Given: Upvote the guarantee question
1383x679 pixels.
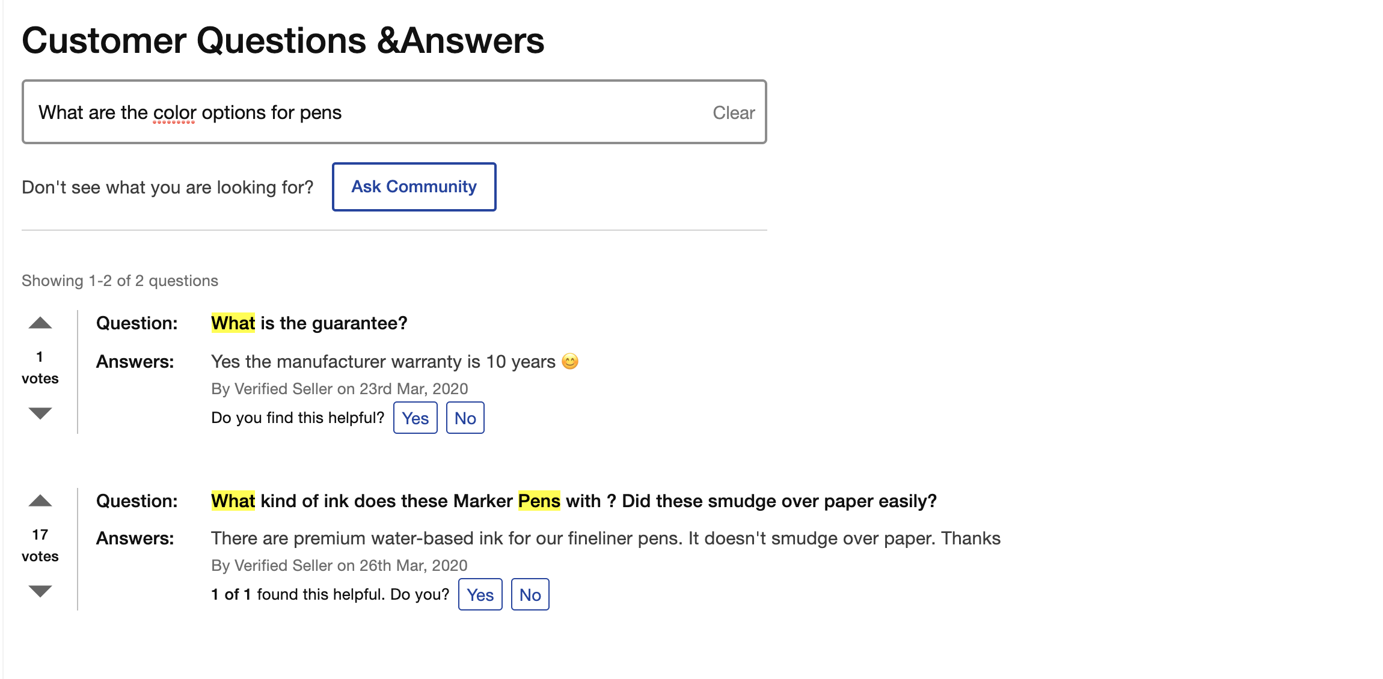Looking at the screenshot, I should click(x=40, y=323).
